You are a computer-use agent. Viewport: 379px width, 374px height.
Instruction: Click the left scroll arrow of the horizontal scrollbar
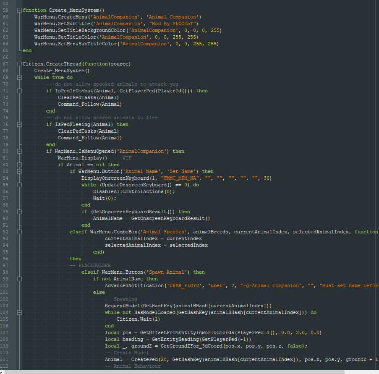click(1, 372)
